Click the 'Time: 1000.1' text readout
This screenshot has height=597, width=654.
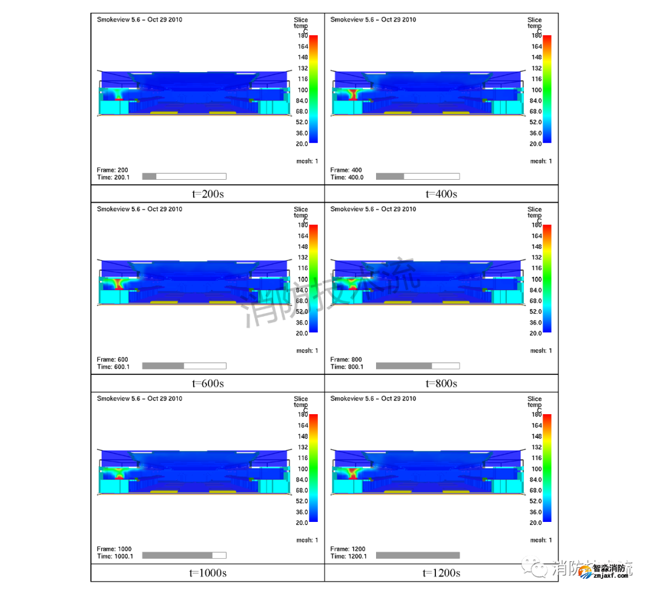tap(113, 556)
